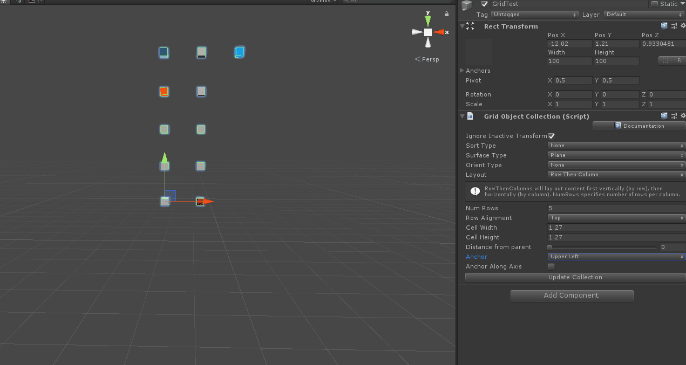Viewport: 686px width, 365px height.
Task: Open the Tag dropdown showing Untagged
Action: click(534, 15)
